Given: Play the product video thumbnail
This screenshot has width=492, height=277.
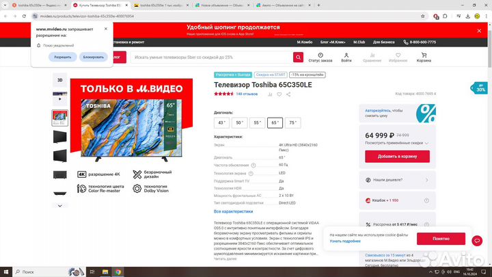Looking at the screenshot, I should (60, 98).
